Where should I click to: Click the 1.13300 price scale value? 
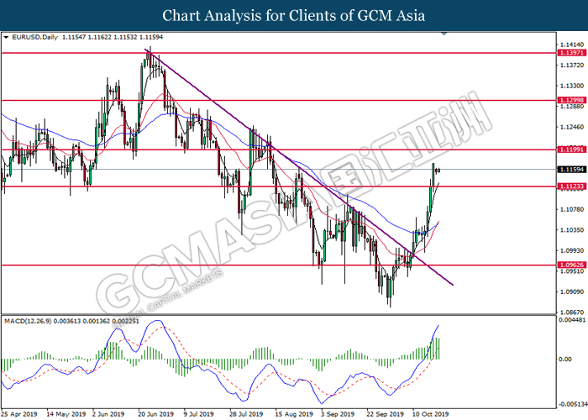coord(572,86)
